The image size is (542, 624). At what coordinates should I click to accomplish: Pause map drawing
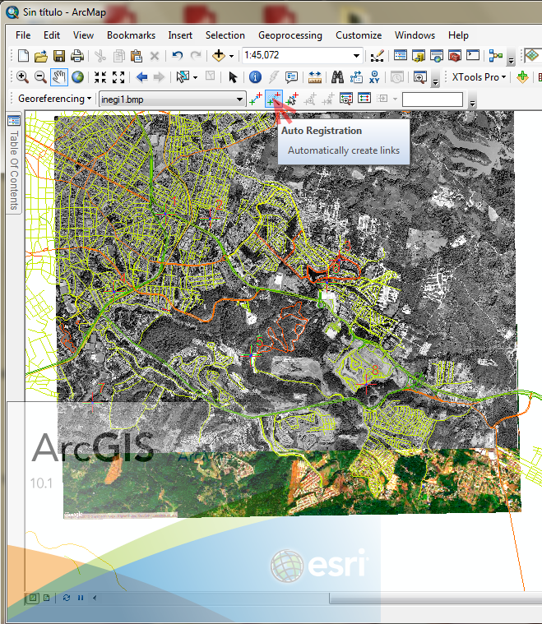coord(81,598)
